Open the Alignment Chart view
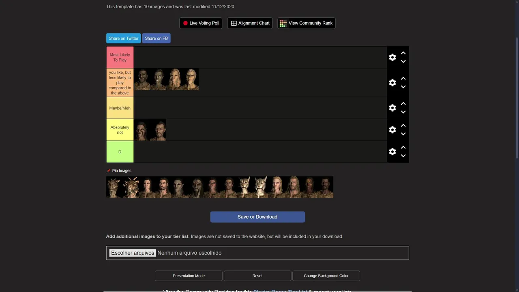 pyautogui.click(x=250, y=23)
